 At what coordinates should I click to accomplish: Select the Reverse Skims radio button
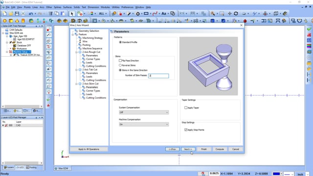[x=120, y=65]
